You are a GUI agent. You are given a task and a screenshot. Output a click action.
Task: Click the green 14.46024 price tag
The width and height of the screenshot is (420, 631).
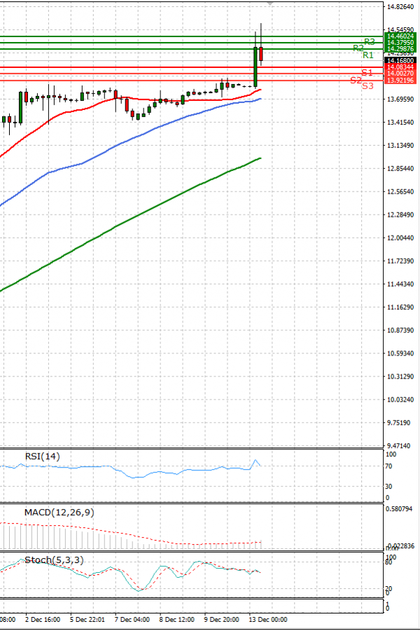[x=400, y=36]
